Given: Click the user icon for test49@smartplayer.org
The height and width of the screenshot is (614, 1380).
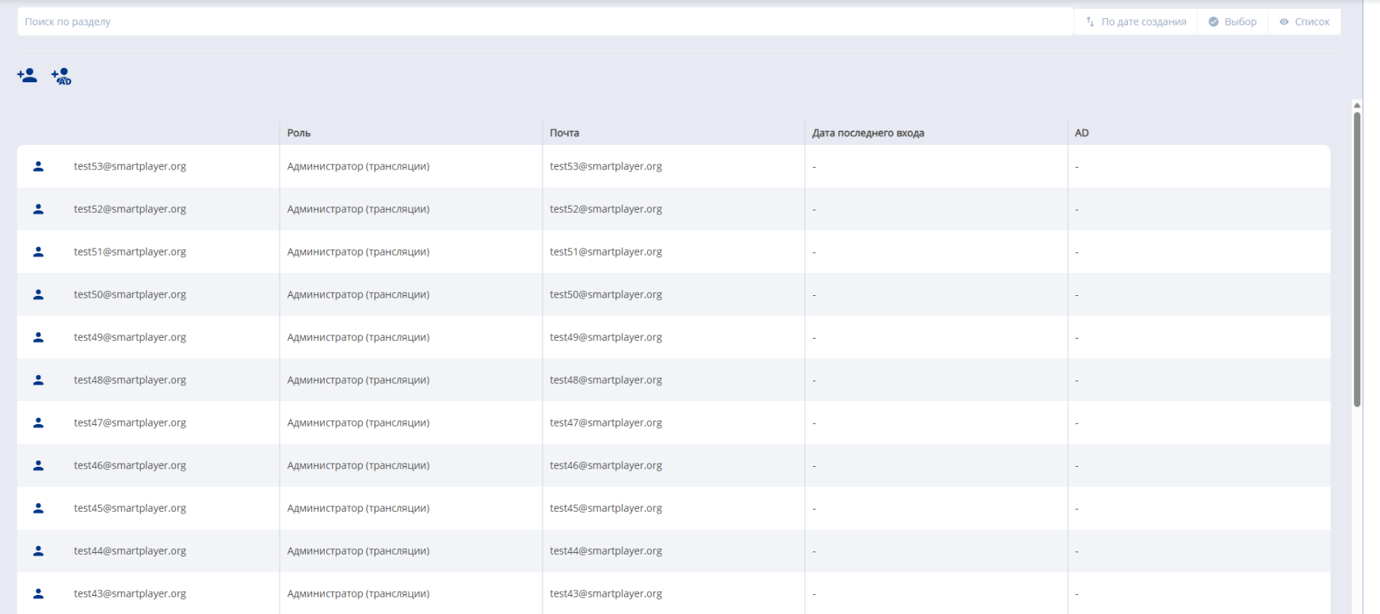Looking at the screenshot, I should 38,337.
